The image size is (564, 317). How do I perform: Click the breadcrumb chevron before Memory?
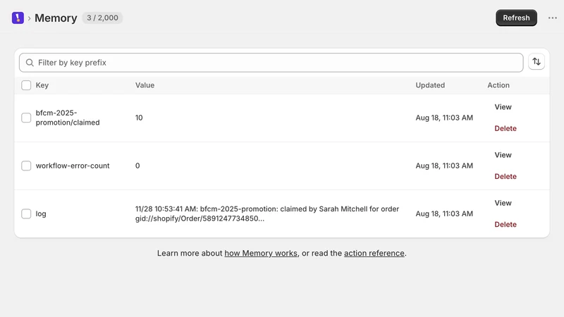[x=29, y=18]
